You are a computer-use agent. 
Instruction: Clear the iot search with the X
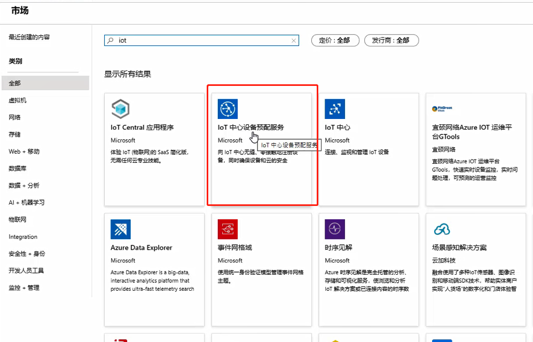[294, 40]
